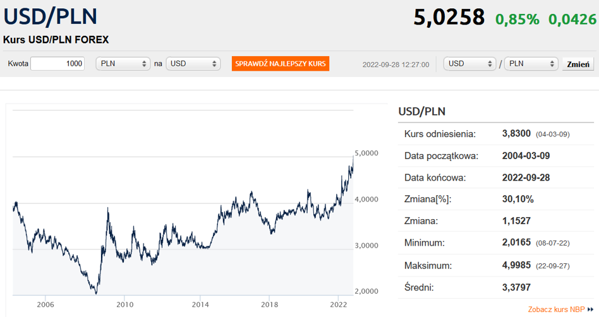
Task: Expand the PLN dropdown beside the Zmień button
Action: click(531, 64)
